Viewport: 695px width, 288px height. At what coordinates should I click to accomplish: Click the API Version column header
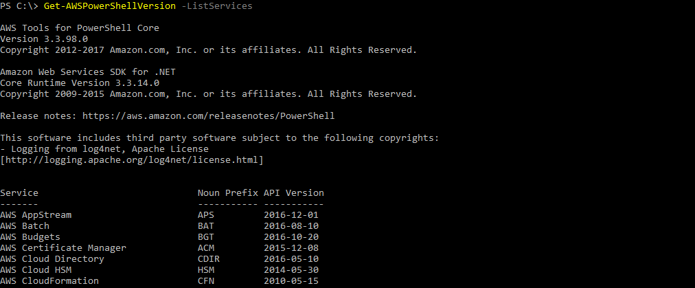(x=293, y=192)
